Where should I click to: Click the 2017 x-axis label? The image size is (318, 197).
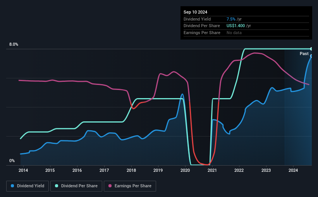coord(104,170)
